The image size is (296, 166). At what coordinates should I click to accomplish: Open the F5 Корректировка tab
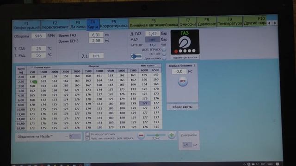click(x=114, y=24)
